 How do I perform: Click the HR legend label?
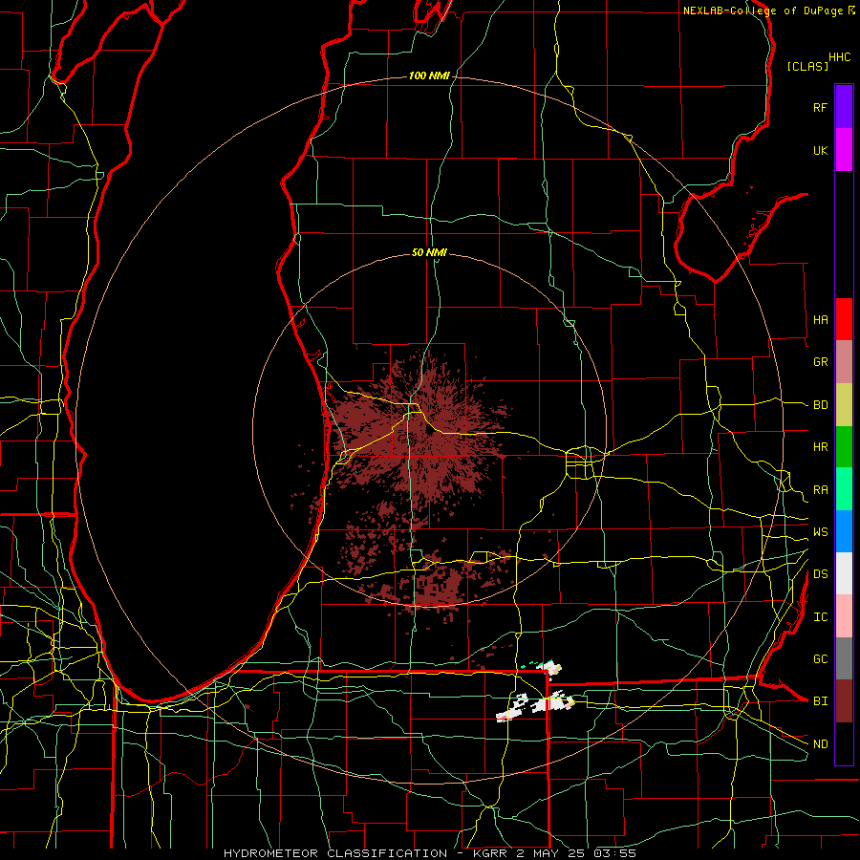pos(820,447)
